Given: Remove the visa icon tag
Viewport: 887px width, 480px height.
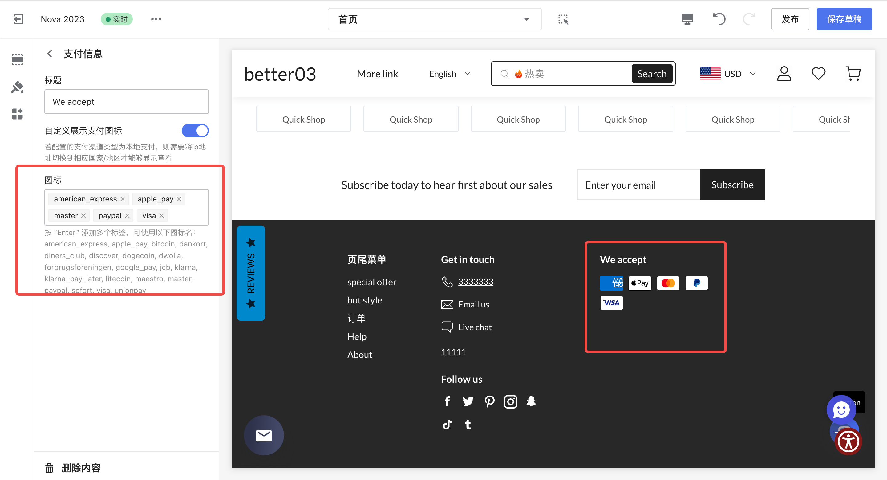Looking at the screenshot, I should click(x=161, y=216).
